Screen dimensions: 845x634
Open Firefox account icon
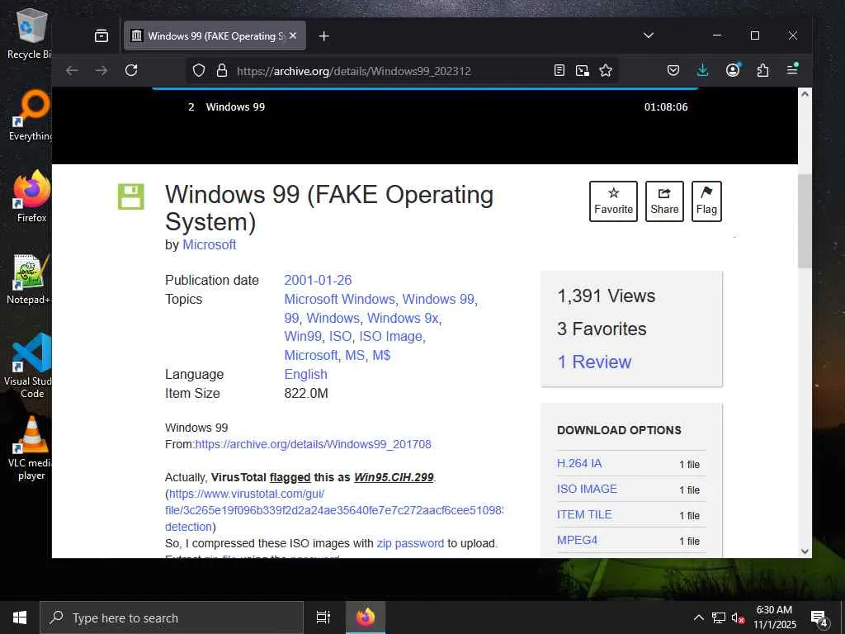point(733,70)
